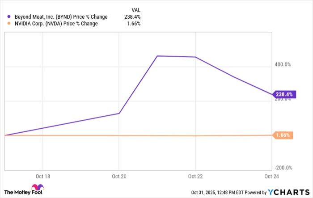Click the VAL column header
Image resolution: width=313 pixels, height=198 pixels.
(134, 9)
